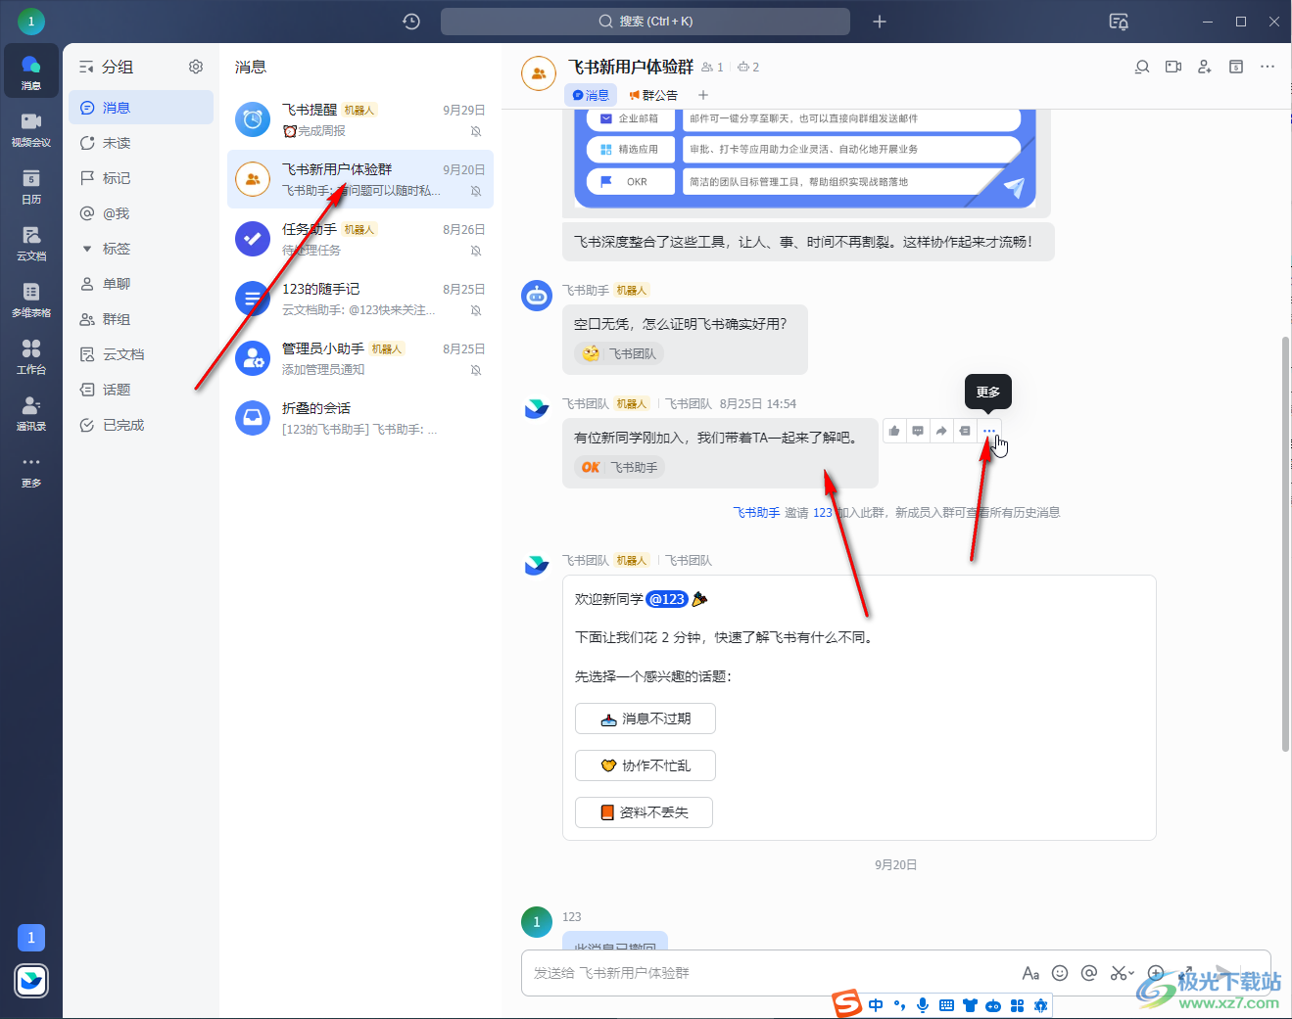Click the 消息不过期 topic button
This screenshot has width=1292, height=1019.
click(x=646, y=718)
